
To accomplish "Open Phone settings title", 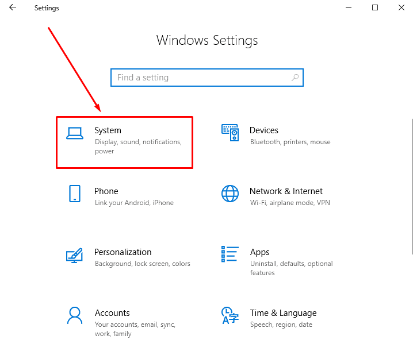I will coord(106,191).
